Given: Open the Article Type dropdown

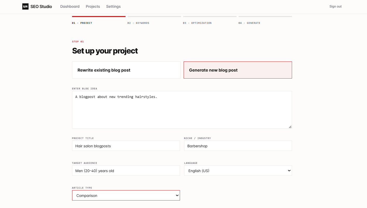Looking at the screenshot, I should [x=126, y=195].
